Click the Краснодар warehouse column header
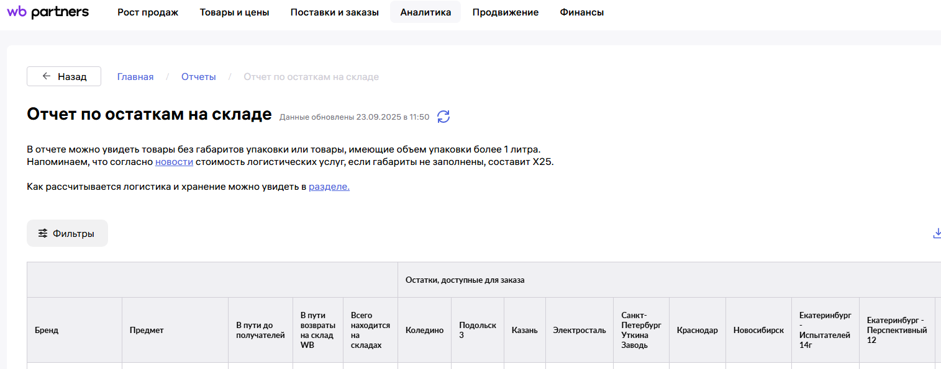Viewport: 941px width, 369px height. [x=697, y=330]
